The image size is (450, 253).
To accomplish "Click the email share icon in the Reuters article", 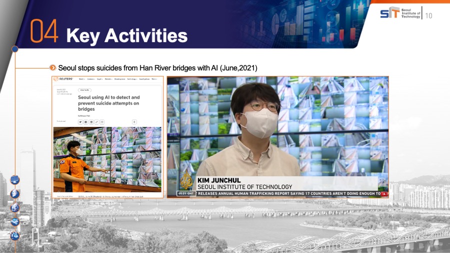I will tap(102, 122).
